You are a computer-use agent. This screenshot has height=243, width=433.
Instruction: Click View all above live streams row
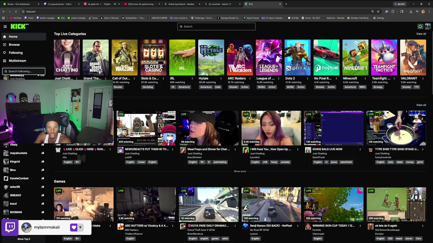(421, 105)
